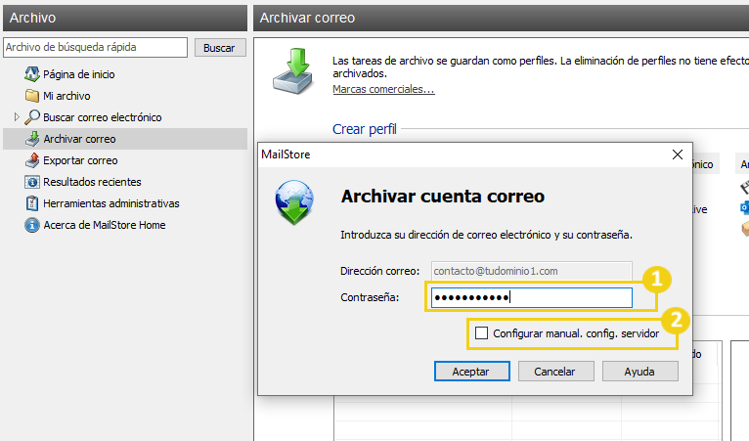Click the Acerca de MailStore Home info icon

point(32,225)
